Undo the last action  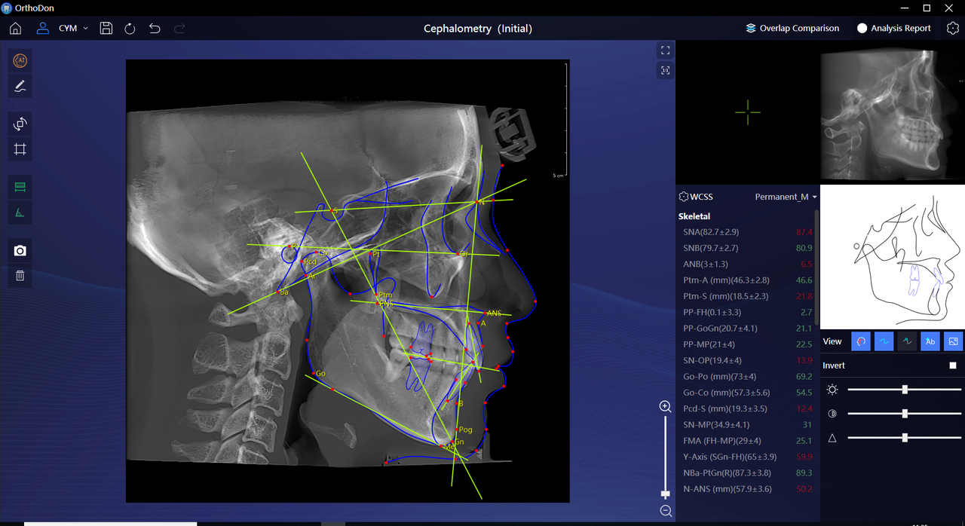155,29
